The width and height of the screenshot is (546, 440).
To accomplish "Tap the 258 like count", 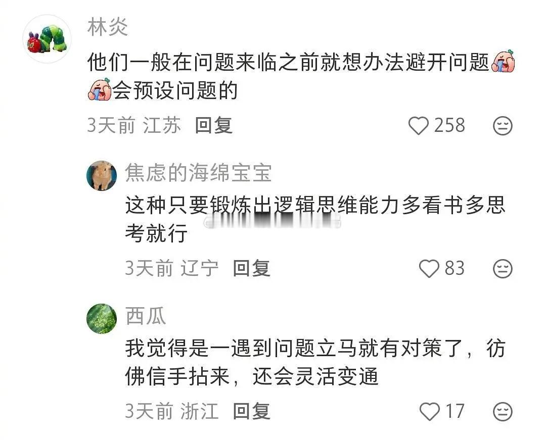I will 449,126.
